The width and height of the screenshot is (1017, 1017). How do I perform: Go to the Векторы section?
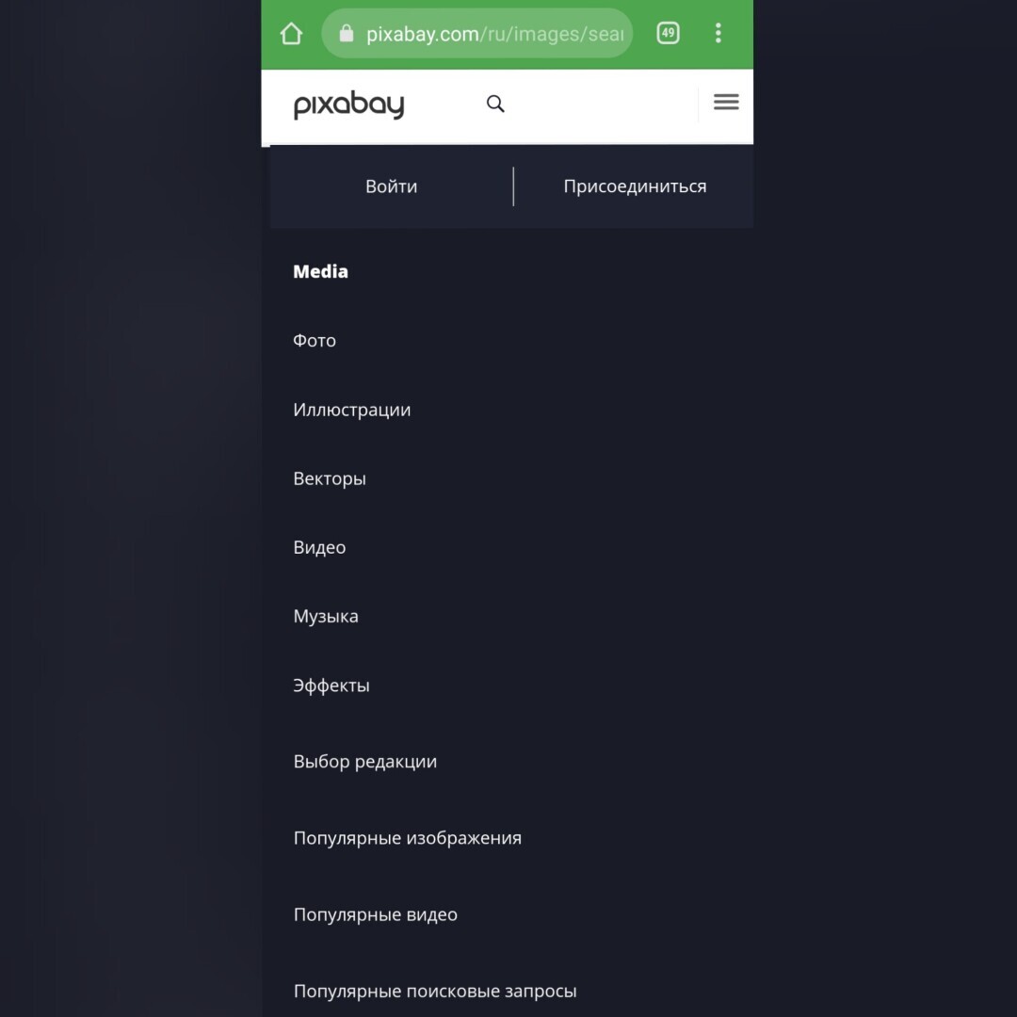330,478
